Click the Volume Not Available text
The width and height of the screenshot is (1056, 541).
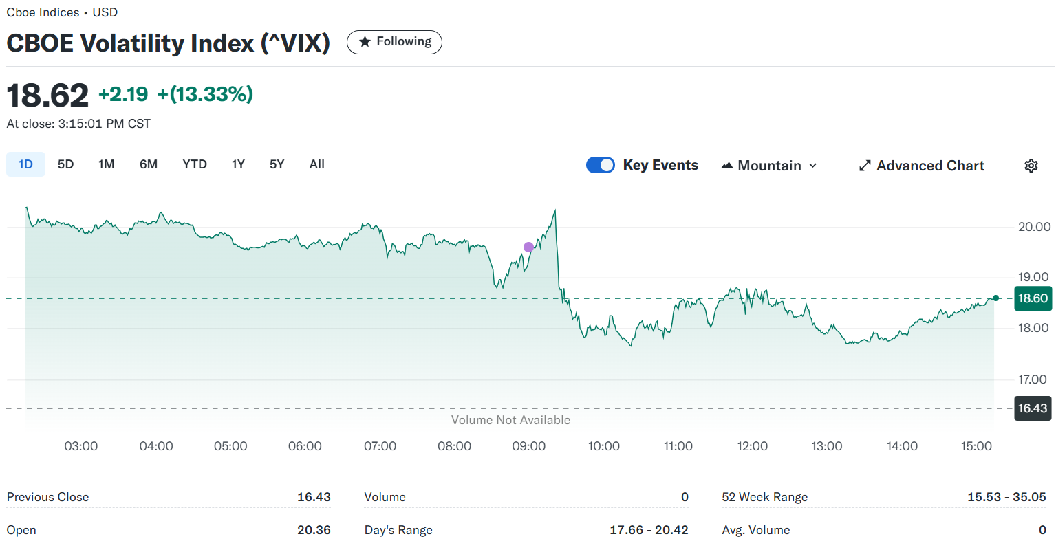click(510, 420)
